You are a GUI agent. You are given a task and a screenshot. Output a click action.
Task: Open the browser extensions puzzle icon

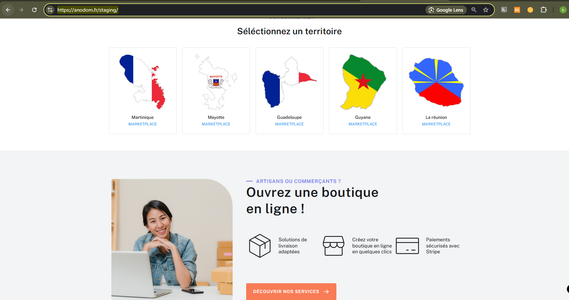coord(543,10)
